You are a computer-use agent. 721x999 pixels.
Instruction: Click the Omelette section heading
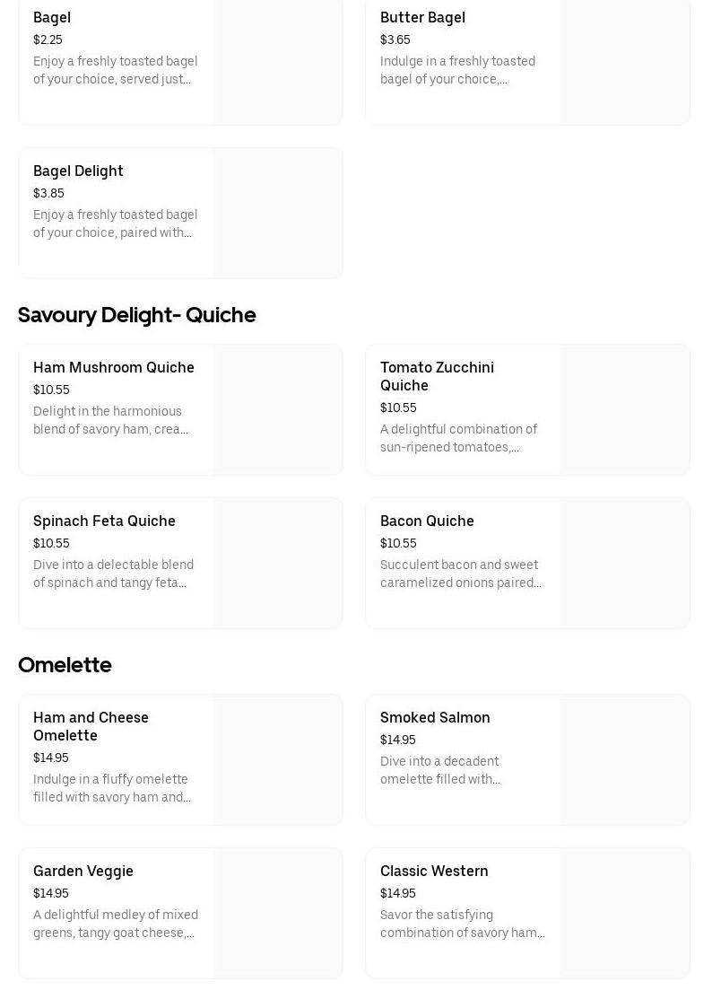tap(65, 665)
